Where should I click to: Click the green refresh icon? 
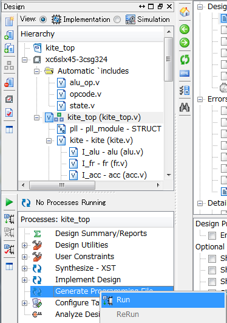coord(185,60)
